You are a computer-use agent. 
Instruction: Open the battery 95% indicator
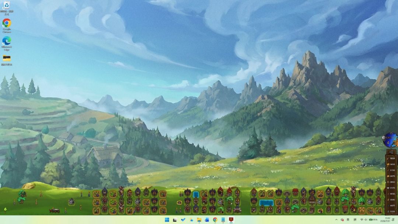pos(373,220)
